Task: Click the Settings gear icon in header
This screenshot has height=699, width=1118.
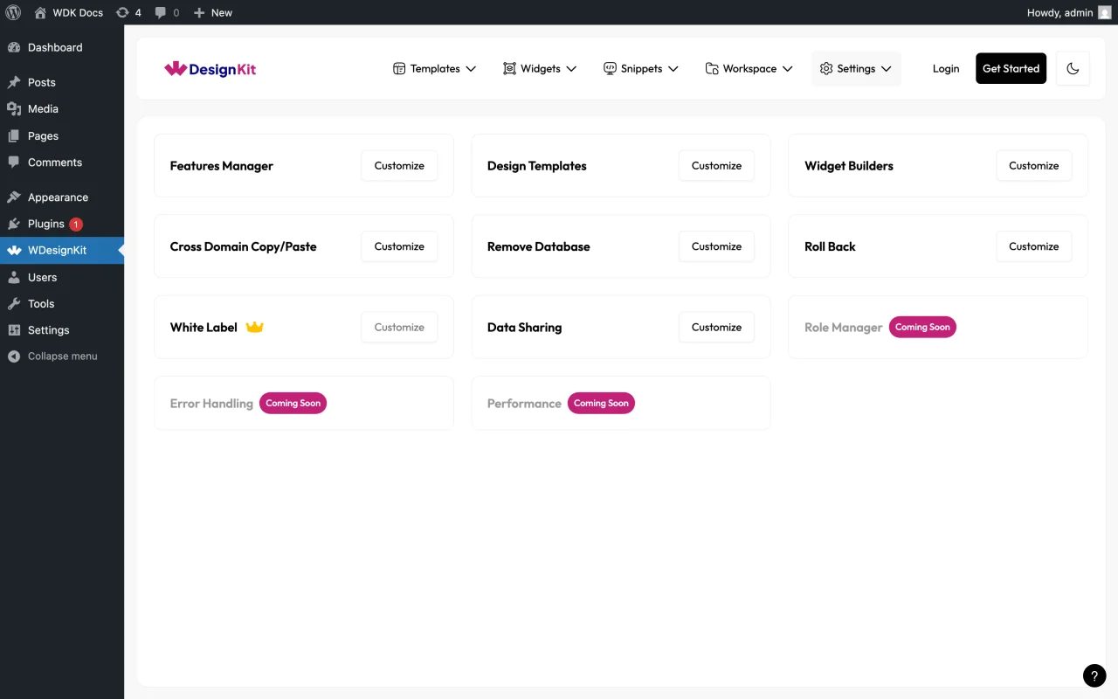Action: tap(826, 68)
